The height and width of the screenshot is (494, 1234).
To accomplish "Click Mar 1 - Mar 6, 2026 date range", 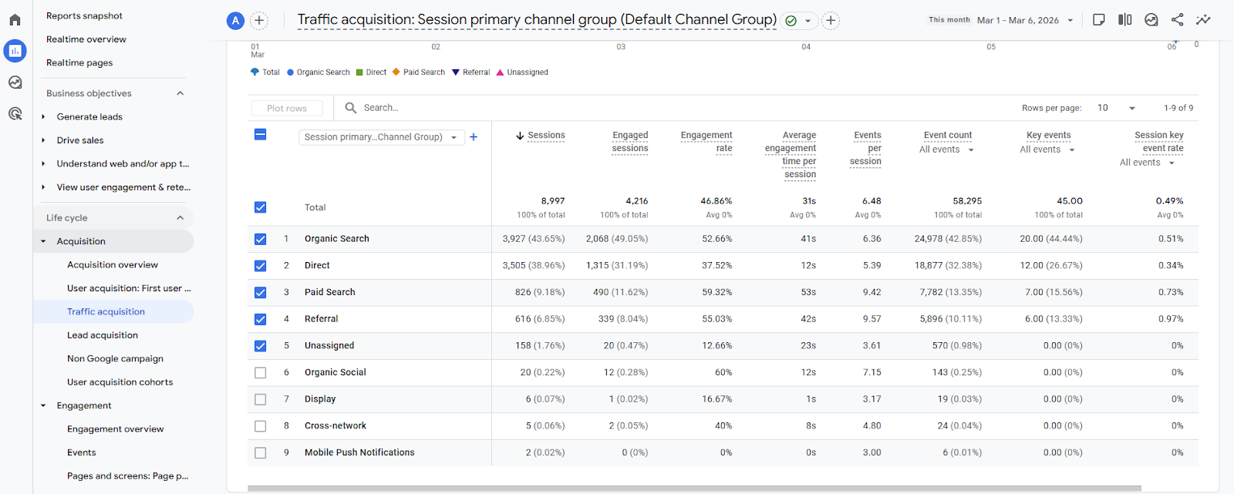I will [x=1017, y=21].
